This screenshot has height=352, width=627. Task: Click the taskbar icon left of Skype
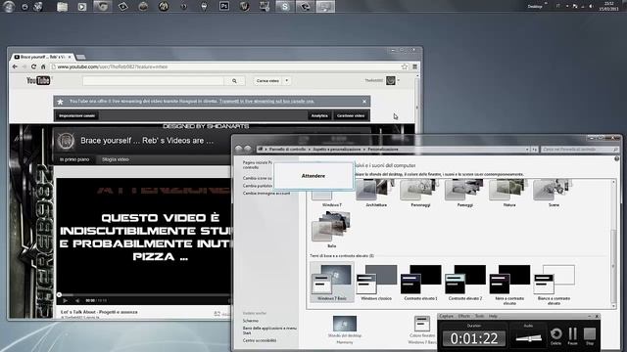tap(265, 6)
